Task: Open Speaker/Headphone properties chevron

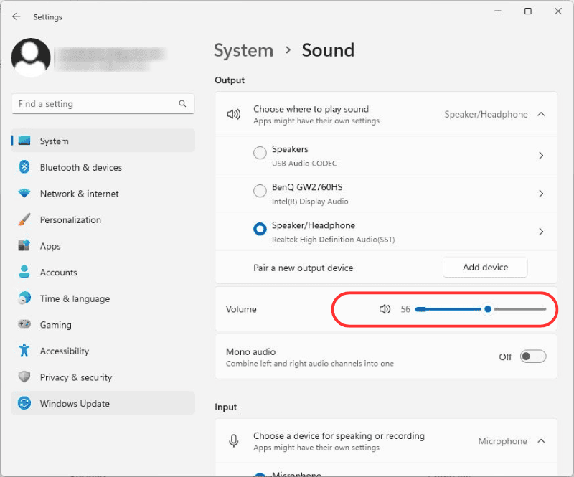Action: [x=541, y=232]
